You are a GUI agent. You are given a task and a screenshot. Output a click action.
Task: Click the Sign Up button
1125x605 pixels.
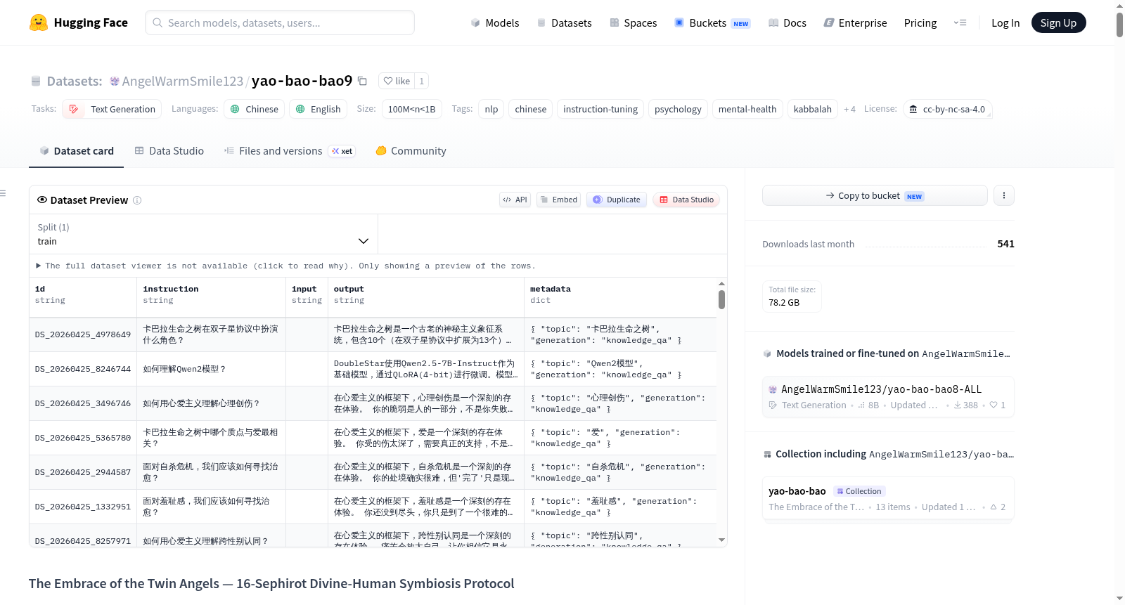pos(1058,22)
